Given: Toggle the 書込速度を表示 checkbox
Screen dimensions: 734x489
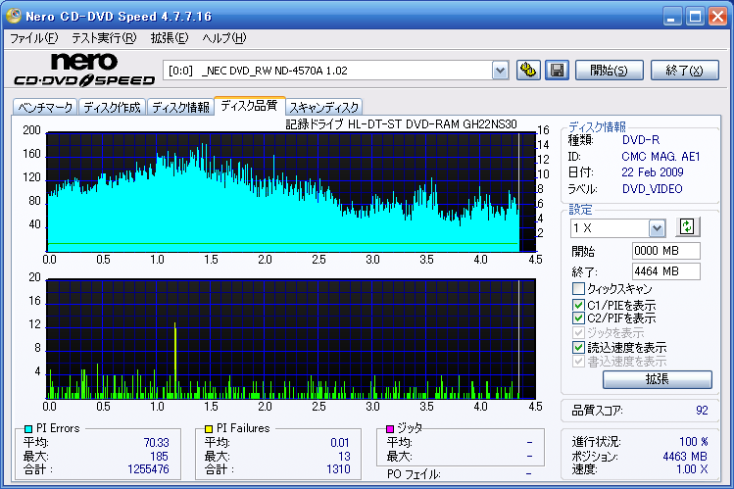Looking at the screenshot, I should click(578, 362).
